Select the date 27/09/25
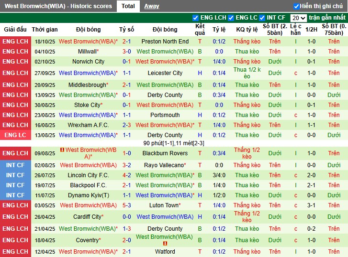The width and height of the screenshot is (348, 257). coord(45,73)
